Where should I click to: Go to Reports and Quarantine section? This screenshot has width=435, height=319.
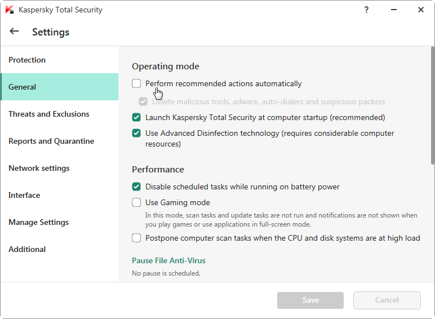pos(51,141)
